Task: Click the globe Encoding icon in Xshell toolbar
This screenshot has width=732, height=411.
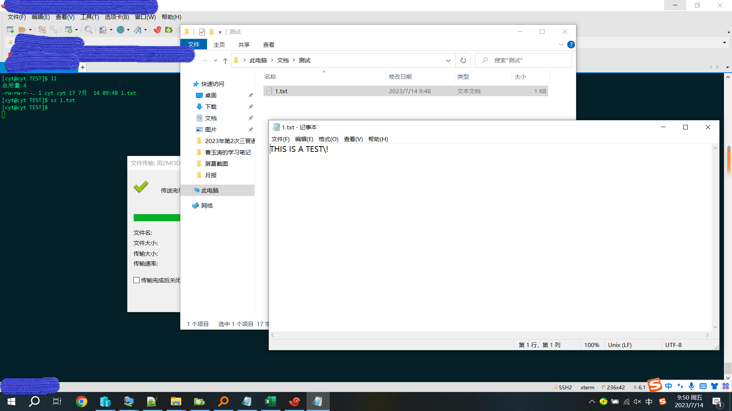Action: click(x=120, y=30)
